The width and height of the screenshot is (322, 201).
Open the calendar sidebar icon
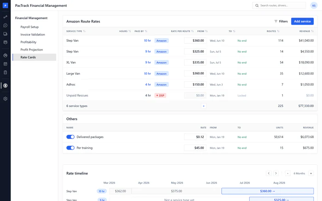pyautogui.click(x=6, y=64)
